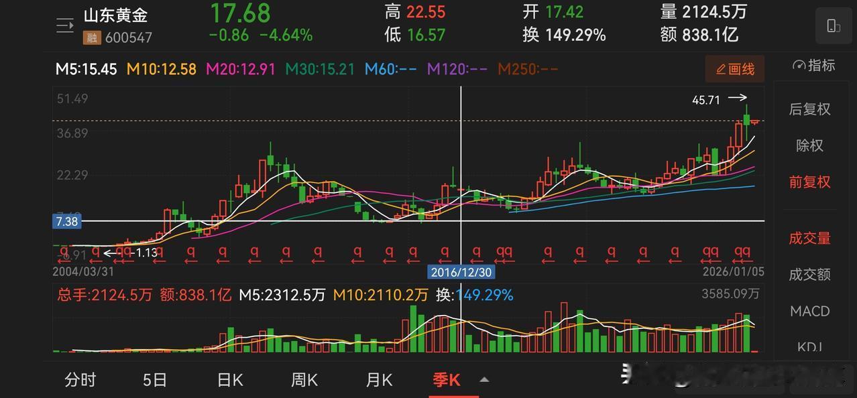The height and width of the screenshot is (398, 857).
Task: Tap the end date 2026/01/05
Action: pos(734,271)
